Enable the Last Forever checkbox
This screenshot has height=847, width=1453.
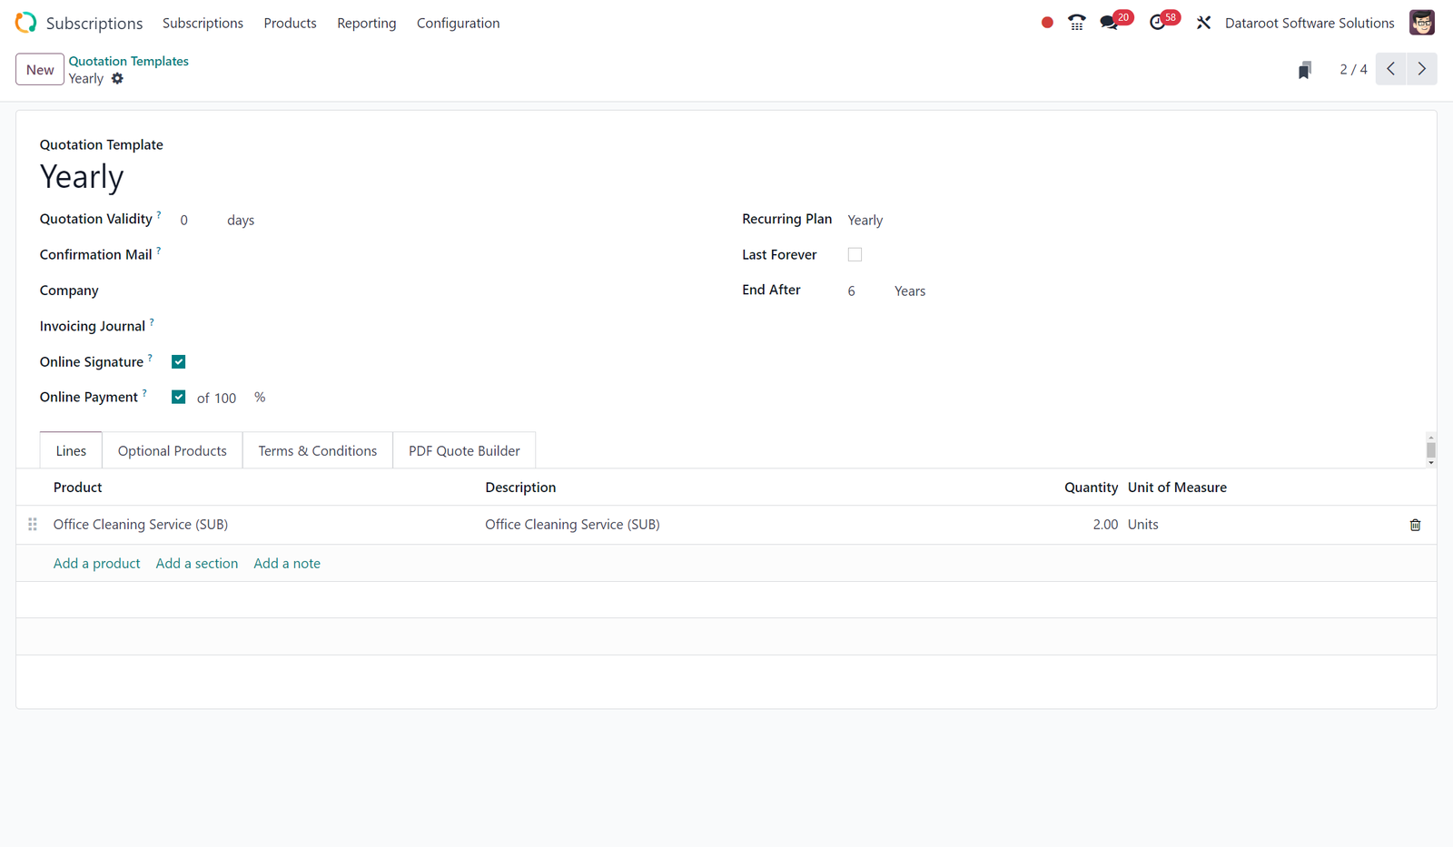coord(855,255)
